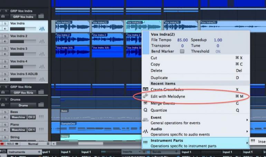The height and width of the screenshot is (157, 266).
Task: Click the red record button at bottom left
Action: [x=2, y=144]
